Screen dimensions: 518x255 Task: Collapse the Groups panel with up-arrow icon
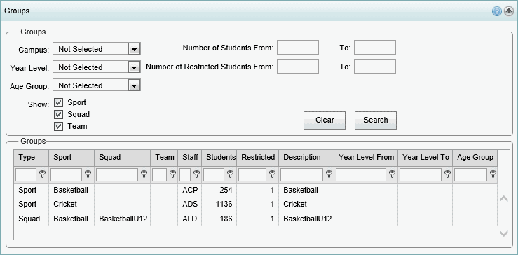[x=508, y=12]
